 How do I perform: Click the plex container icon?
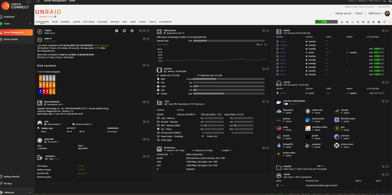click(x=336, y=128)
